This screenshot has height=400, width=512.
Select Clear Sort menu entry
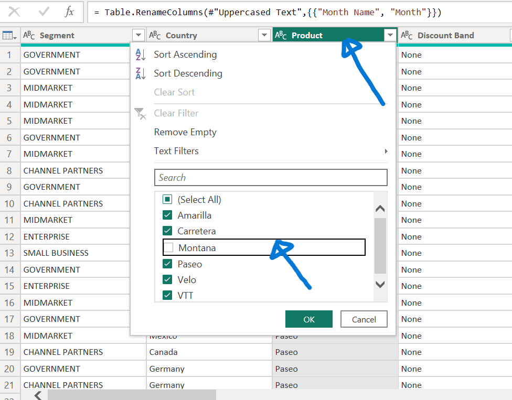pyautogui.click(x=174, y=92)
